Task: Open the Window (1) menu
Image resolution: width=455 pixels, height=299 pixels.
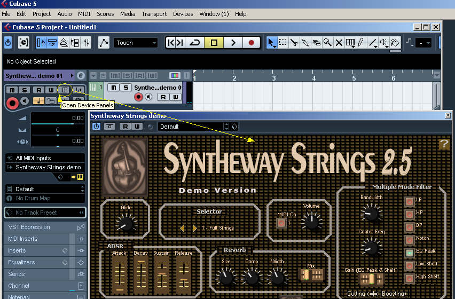Action: tap(214, 14)
